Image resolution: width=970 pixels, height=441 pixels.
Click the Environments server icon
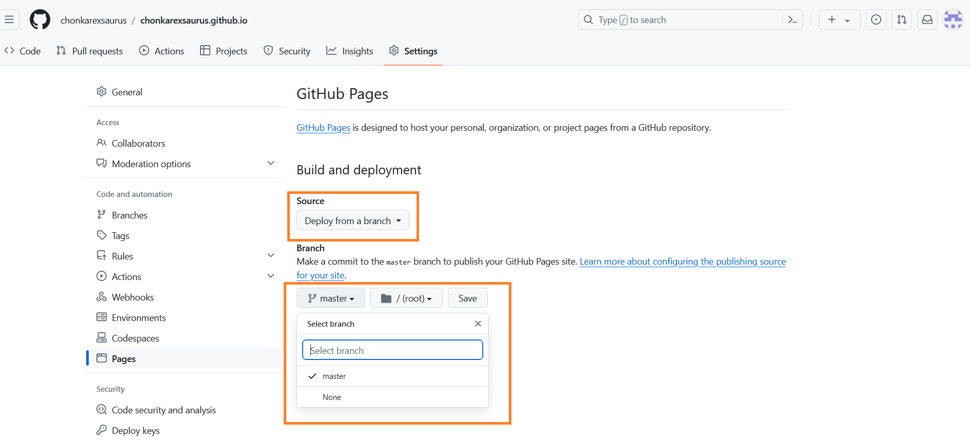[x=102, y=317]
